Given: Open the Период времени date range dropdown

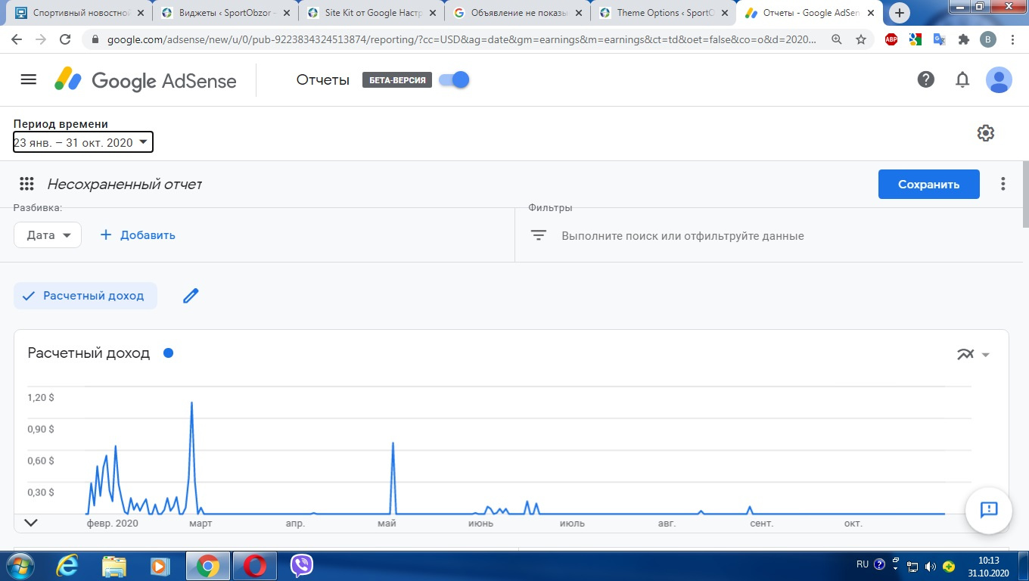Looking at the screenshot, I should pyautogui.click(x=83, y=142).
